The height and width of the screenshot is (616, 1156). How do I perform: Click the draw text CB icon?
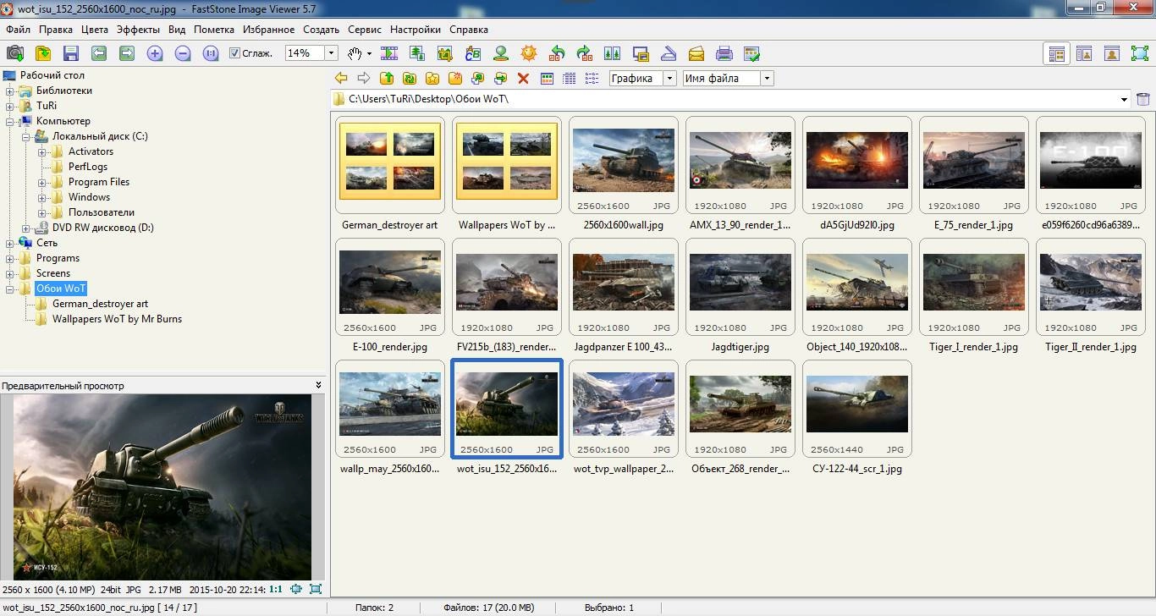point(473,53)
